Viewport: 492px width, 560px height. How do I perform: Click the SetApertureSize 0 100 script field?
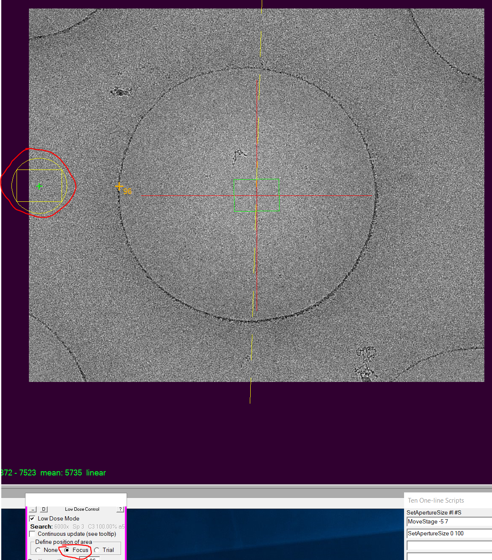[449, 534]
